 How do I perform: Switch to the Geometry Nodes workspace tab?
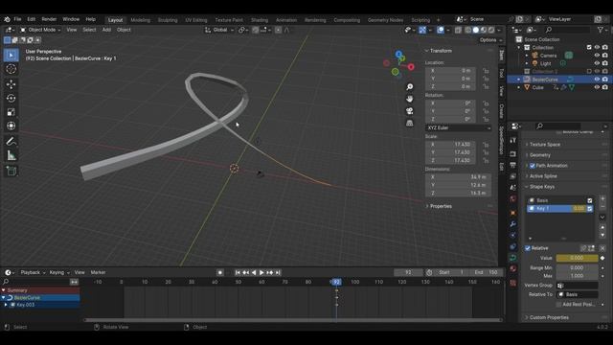point(385,20)
